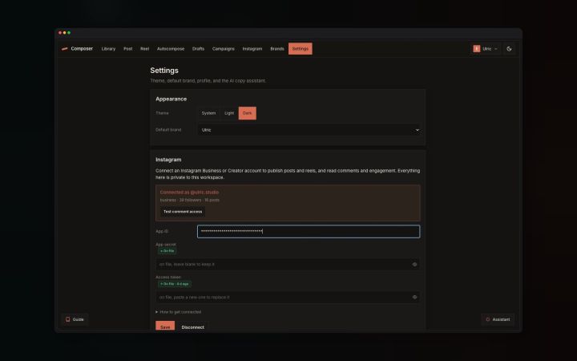577x361 pixels.
Task: Click the App secret On file badge
Action: (167, 251)
